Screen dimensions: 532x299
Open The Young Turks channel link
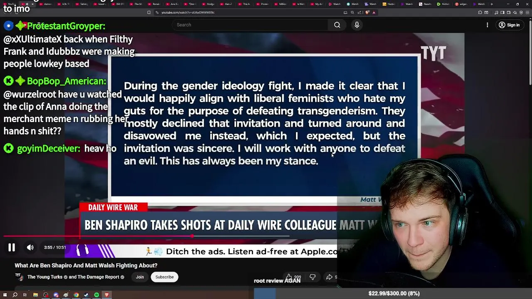(45, 277)
